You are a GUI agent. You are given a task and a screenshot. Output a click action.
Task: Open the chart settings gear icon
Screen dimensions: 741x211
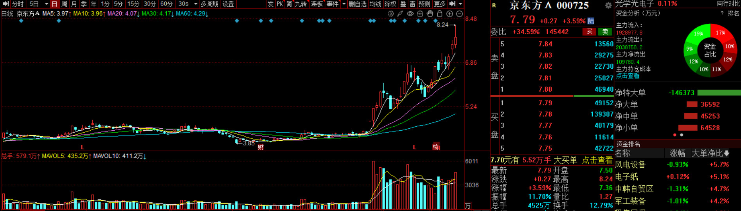tap(390, 14)
